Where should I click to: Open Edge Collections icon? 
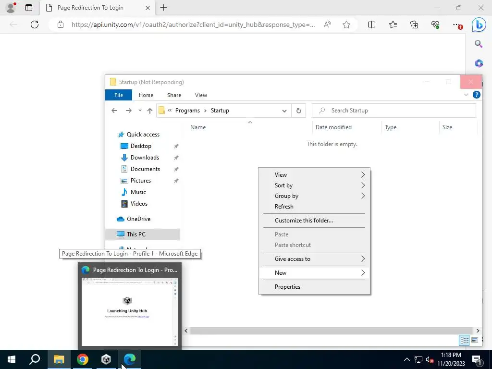(414, 25)
